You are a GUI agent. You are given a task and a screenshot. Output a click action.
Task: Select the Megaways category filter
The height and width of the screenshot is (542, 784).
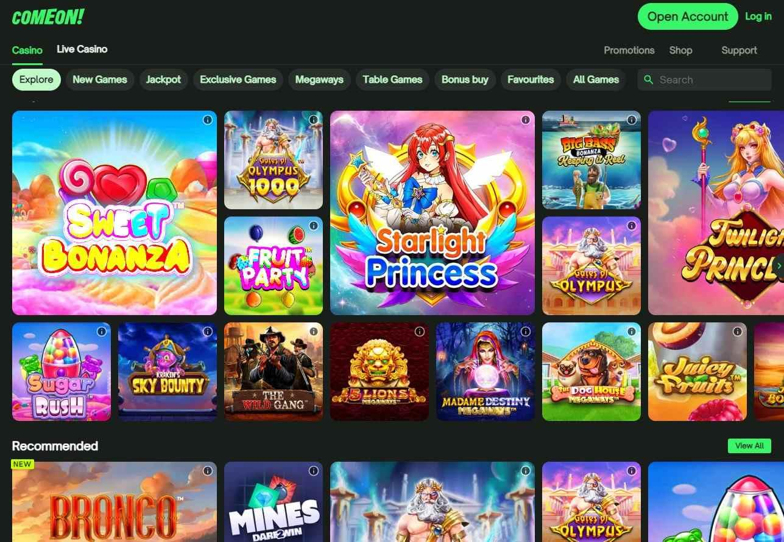click(319, 80)
